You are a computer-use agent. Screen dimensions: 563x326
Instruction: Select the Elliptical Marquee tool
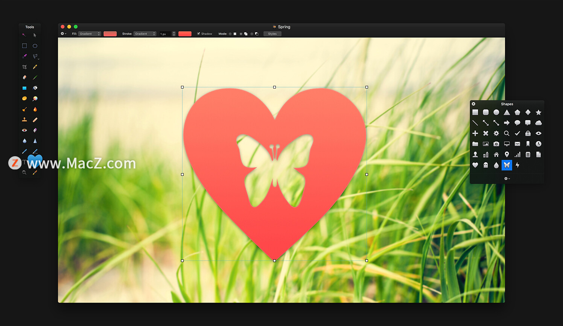tap(35, 46)
